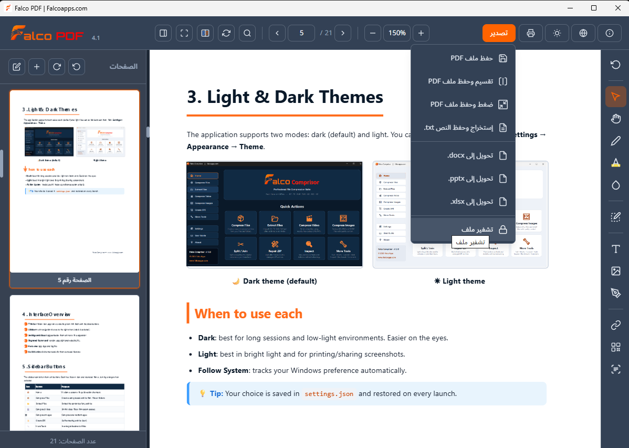Click the 'When to use each' heading
Screen dimensions: 629x448
pyautogui.click(x=248, y=314)
